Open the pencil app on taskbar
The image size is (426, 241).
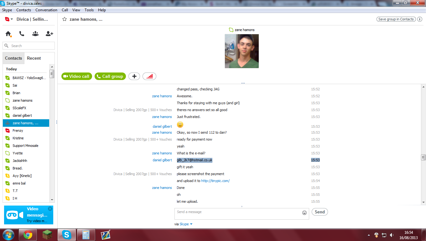point(105,235)
